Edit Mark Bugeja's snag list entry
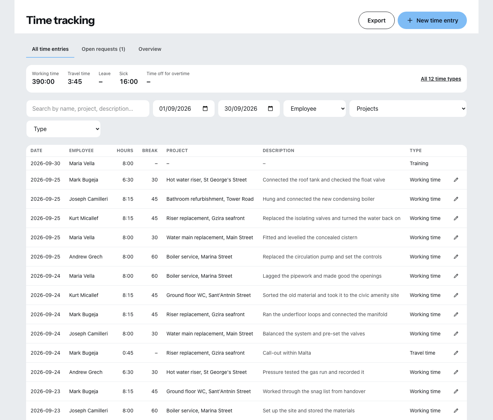The image size is (493, 420). click(456, 391)
